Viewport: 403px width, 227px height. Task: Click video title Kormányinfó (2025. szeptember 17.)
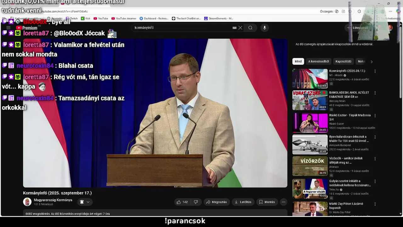click(57, 193)
